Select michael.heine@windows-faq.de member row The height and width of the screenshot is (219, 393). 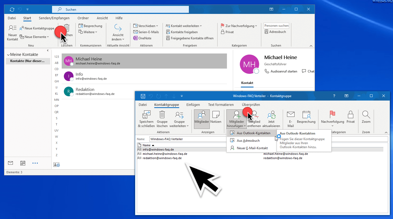coord(260,154)
